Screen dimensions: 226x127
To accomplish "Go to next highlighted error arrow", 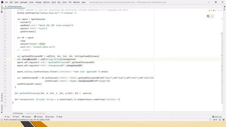I will pyautogui.click(x=221, y=10).
